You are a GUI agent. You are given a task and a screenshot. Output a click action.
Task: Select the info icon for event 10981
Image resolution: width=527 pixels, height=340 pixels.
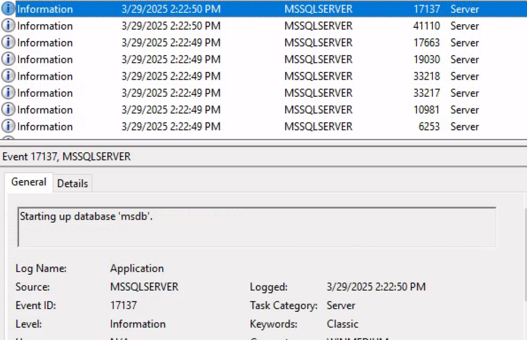[x=8, y=110]
